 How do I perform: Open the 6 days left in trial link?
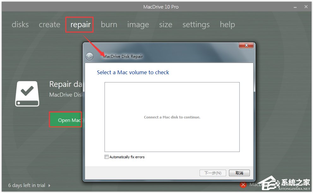[27, 185]
